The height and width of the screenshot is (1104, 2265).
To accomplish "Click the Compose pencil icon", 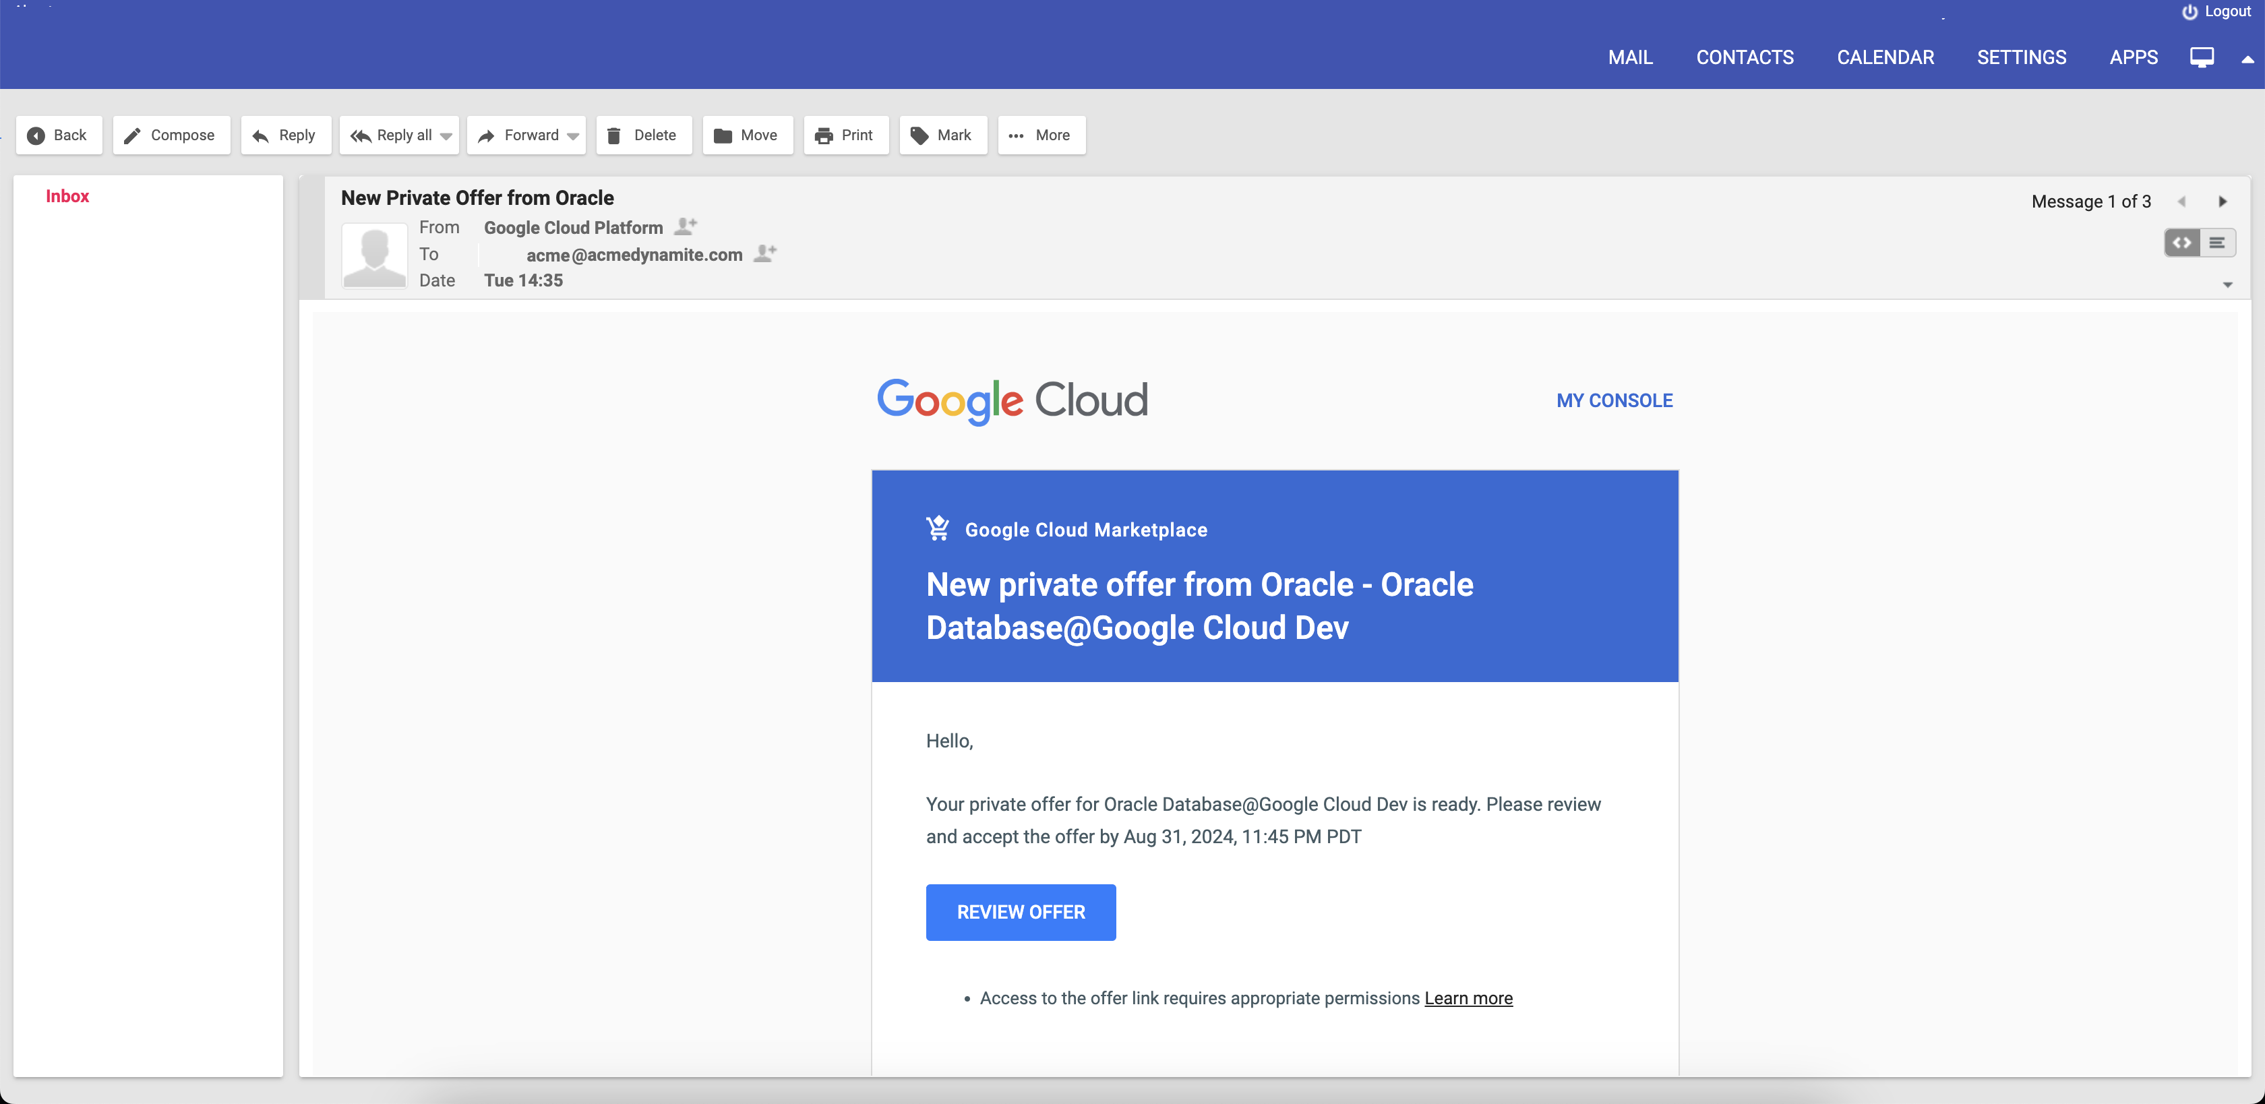I will click(x=133, y=135).
